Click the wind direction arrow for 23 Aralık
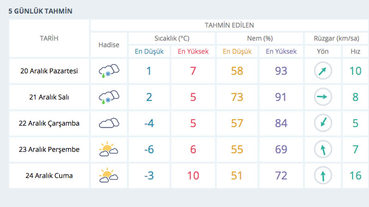Screen dimensions: 369x207 tap(322, 149)
